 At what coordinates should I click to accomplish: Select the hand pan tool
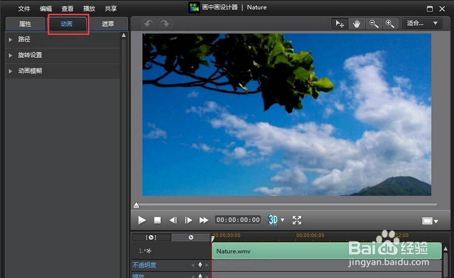357,23
